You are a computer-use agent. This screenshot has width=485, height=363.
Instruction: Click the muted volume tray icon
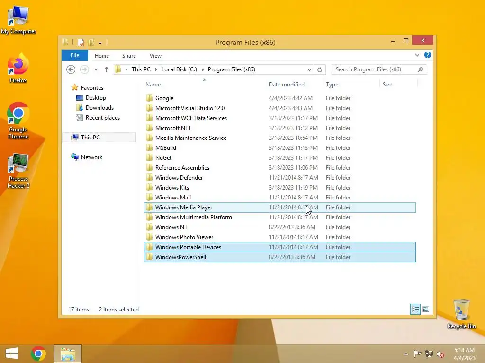[440, 354]
